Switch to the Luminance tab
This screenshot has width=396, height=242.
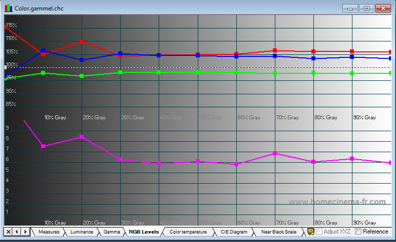pos(82,232)
